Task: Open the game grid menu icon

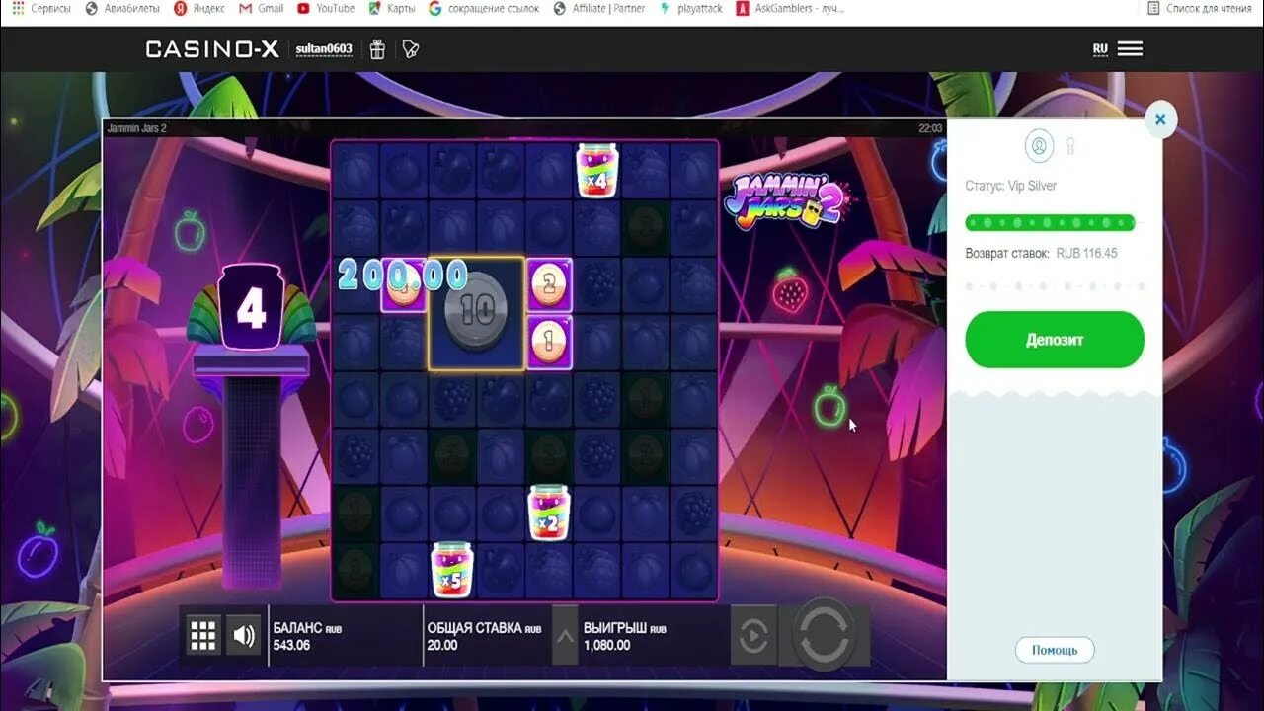Action: point(203,636)
